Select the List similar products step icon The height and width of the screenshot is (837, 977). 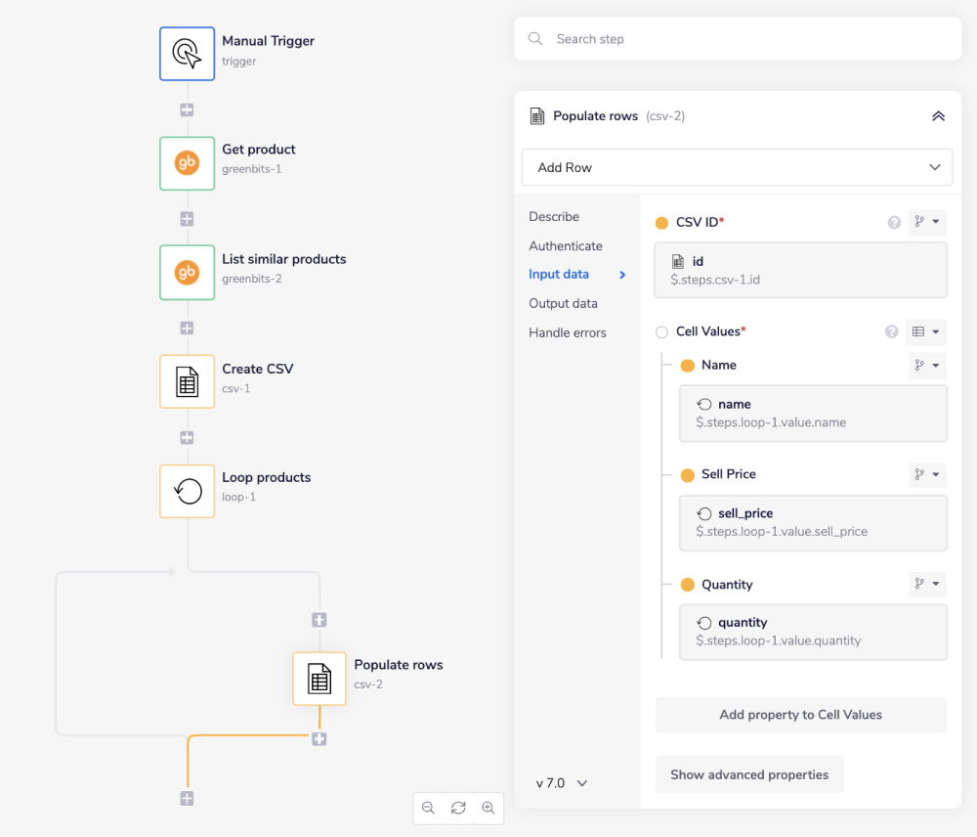coord(187,272)
